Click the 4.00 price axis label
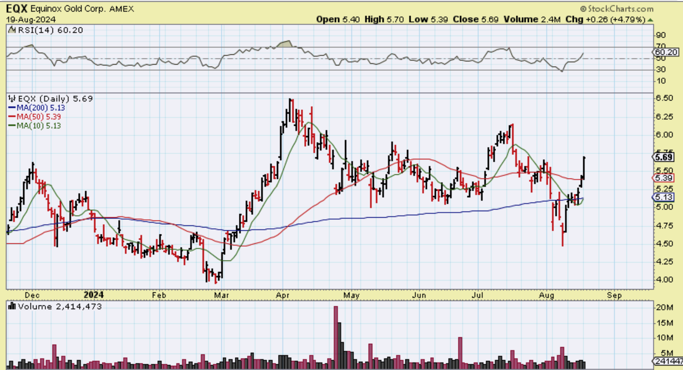The image size is (683, 370). [x=665, y=280]
